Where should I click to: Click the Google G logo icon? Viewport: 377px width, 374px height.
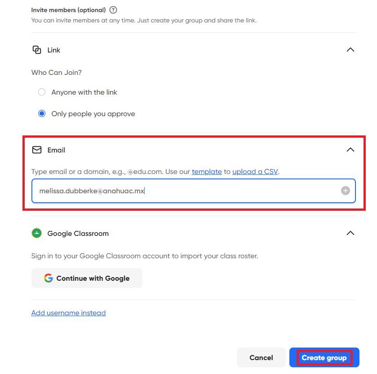[48, 278]
